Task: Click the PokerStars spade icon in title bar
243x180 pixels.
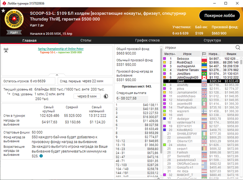Action: point(4,3)
